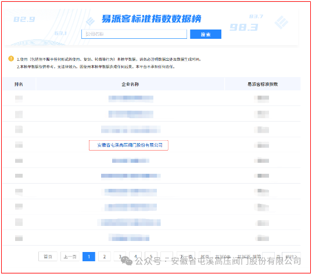Screen dimensions: 312x274
Task: Click the yellow warning notice icon
Action: [x=11, y=59]
